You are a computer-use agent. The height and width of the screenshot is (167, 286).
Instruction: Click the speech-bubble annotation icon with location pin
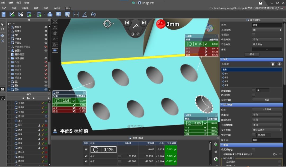click(x=67, y=14)
